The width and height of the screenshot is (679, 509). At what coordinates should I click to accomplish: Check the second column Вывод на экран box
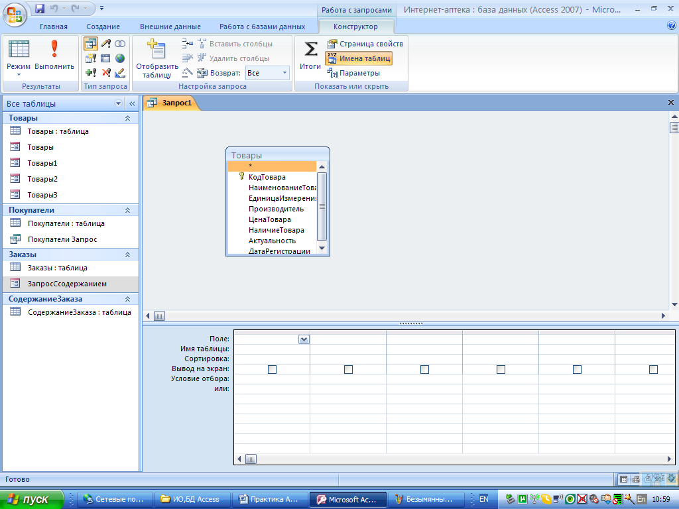point(348,369)
